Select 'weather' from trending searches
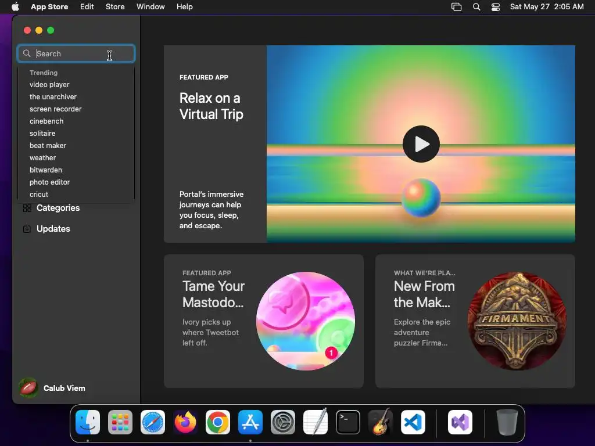The width and height of the screenshot is (595, 446). tap(42, 157)
